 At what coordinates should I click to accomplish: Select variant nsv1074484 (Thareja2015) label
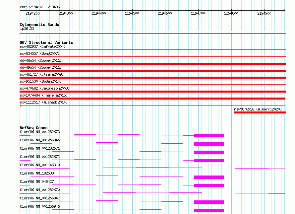44,95
